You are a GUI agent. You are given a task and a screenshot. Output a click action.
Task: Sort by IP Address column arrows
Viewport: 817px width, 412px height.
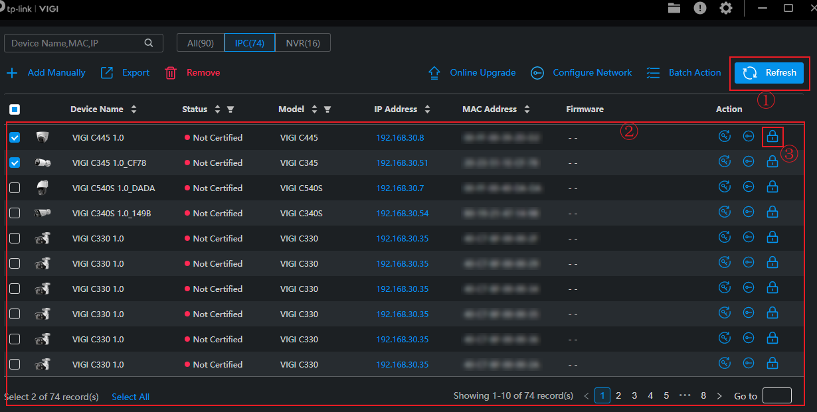[x=427, y=109]
